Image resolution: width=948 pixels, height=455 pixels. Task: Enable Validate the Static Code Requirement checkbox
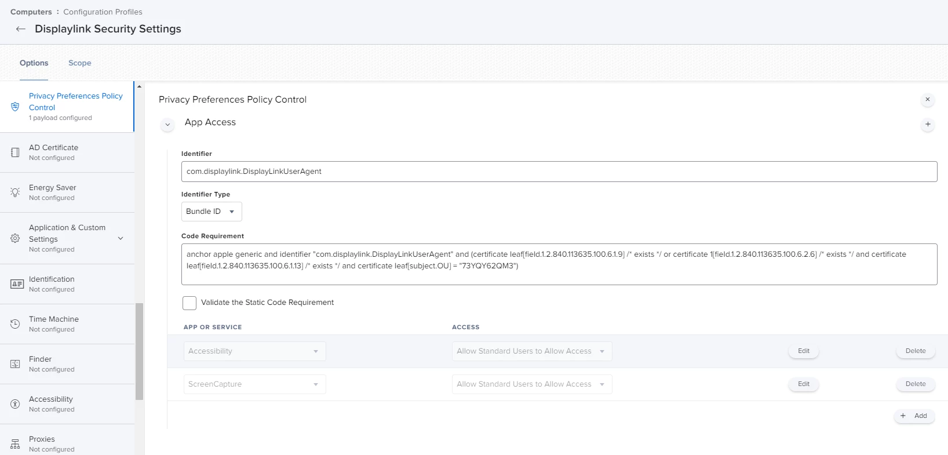189,303
